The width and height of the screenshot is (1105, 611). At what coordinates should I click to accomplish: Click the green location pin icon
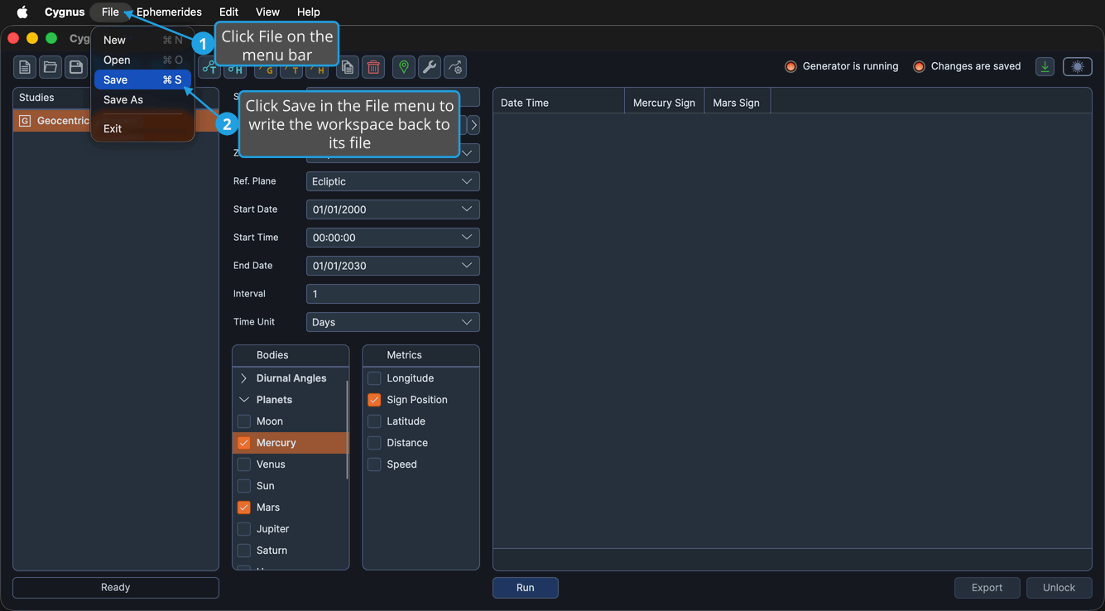tap(404, 67)
